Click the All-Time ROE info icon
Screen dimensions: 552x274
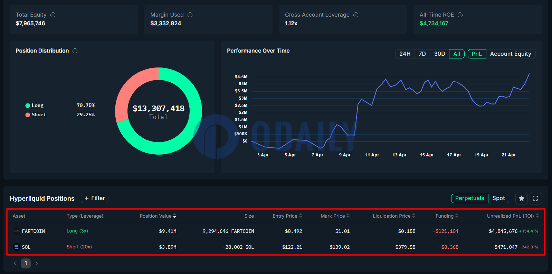(460, 15)
